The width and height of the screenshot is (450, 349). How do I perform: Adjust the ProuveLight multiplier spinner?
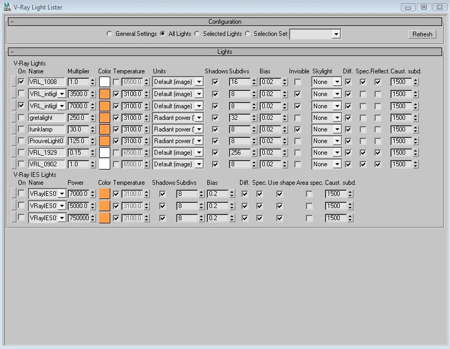[92, 141]
